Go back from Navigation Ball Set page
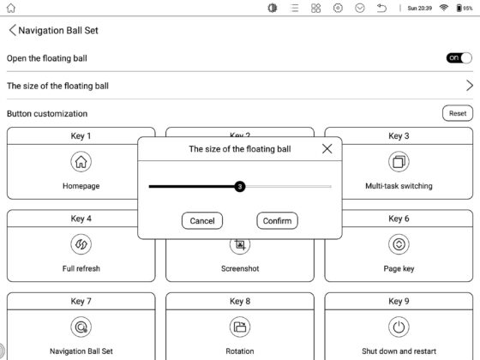Viewport: 480px width, 360px height. click(x=12, y=30)
